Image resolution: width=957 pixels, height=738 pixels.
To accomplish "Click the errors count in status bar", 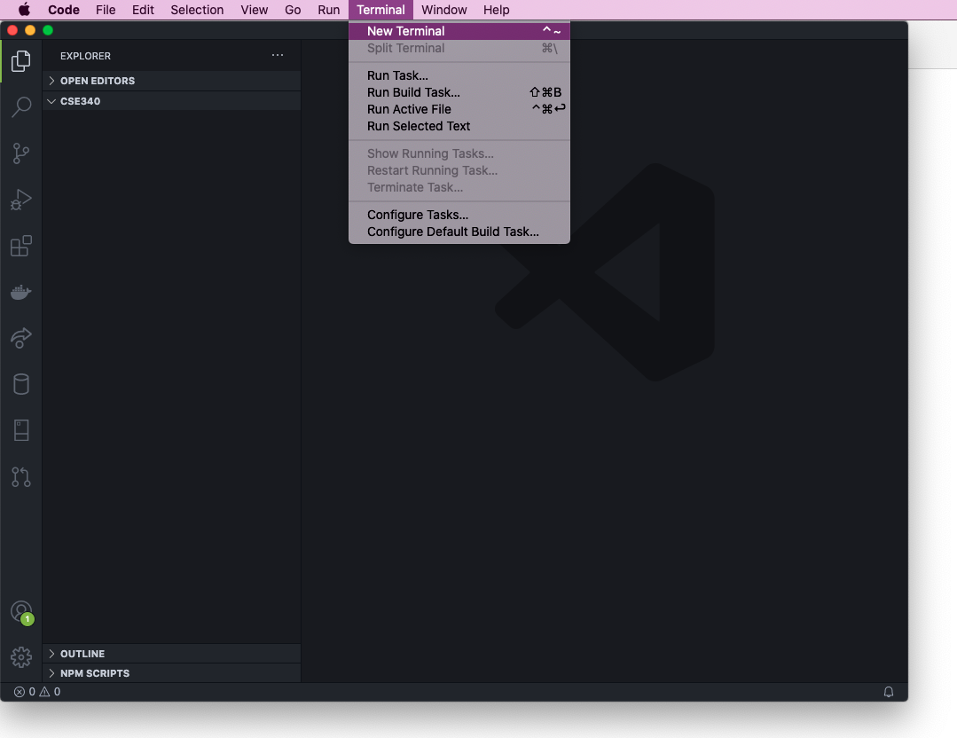I will pos(25,692).
